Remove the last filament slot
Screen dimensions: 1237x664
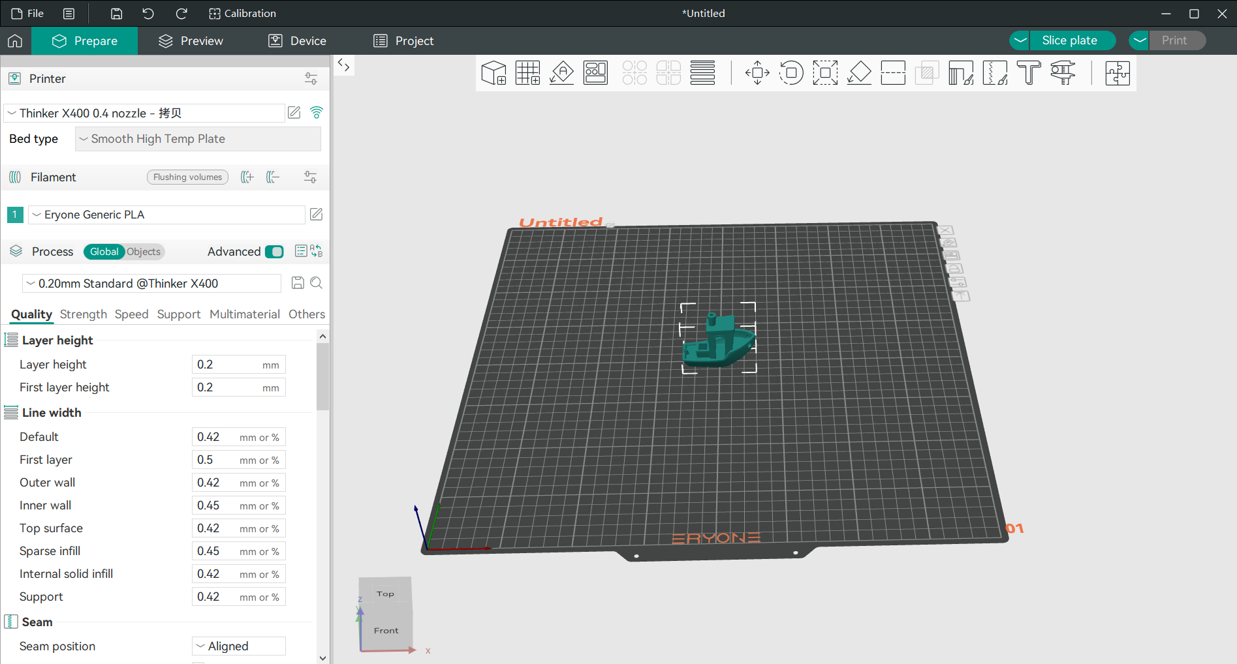click(273, 177)
